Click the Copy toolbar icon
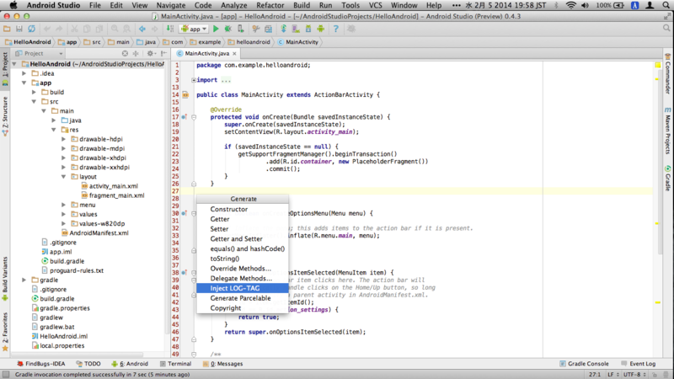Viewport: 674px width, 379px height. 87,29
